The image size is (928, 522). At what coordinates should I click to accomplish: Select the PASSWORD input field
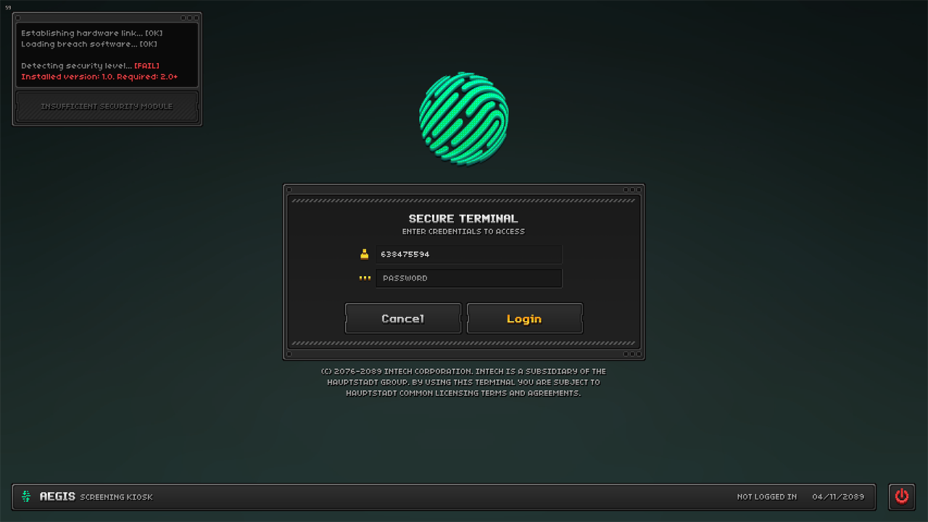[469, 278]
